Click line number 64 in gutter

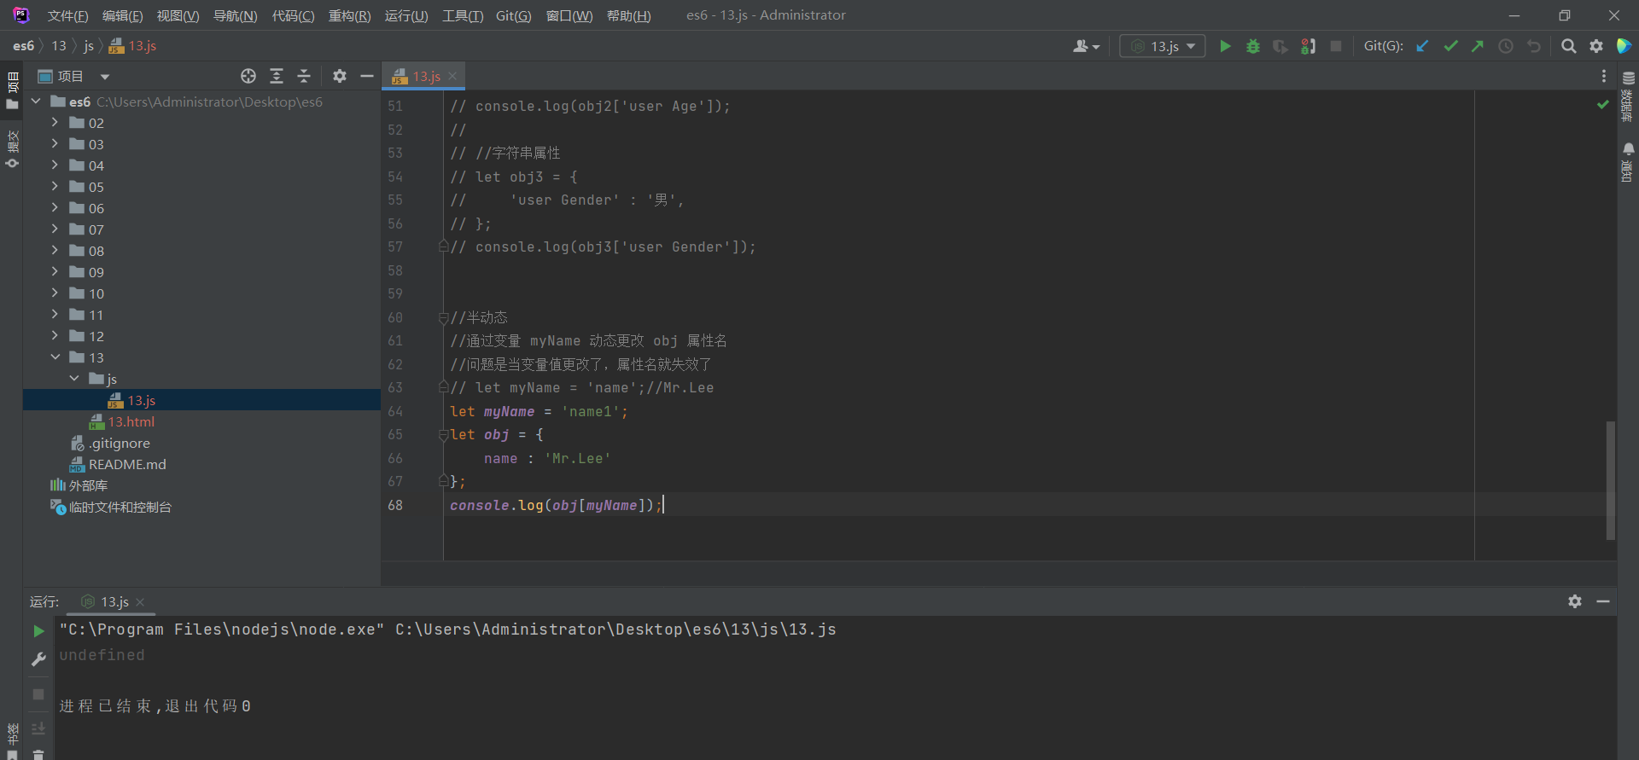tap(395, 411)
